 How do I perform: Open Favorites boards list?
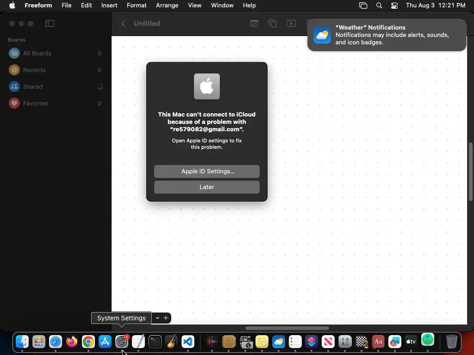(56, 103)
